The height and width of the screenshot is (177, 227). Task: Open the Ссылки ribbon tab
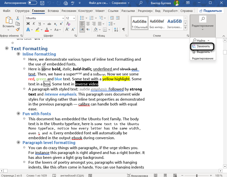113,11
